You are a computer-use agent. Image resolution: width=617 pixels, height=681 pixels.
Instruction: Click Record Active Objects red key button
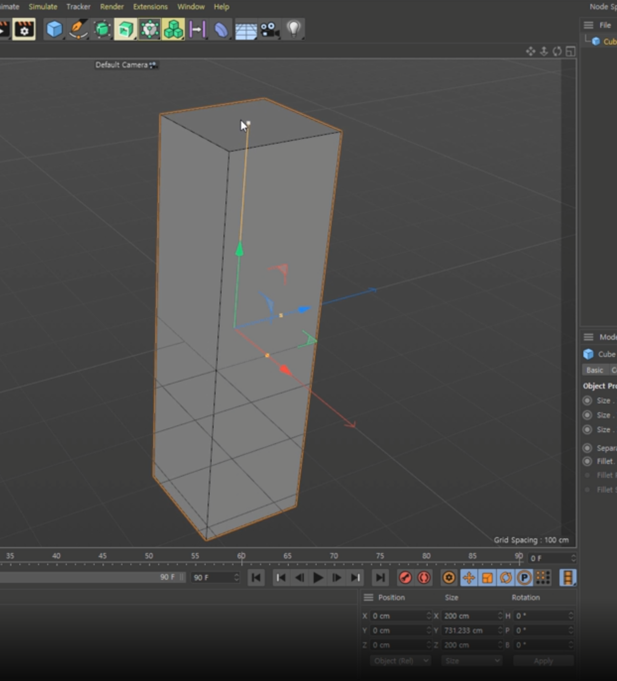click(x=405, y=578)
